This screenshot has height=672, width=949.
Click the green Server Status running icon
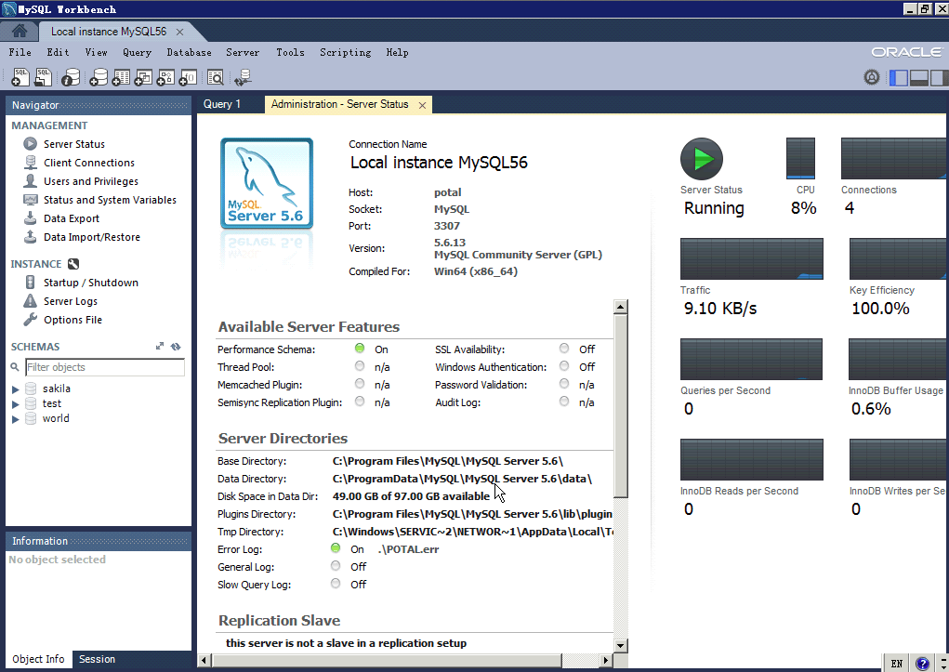(702, 159)
